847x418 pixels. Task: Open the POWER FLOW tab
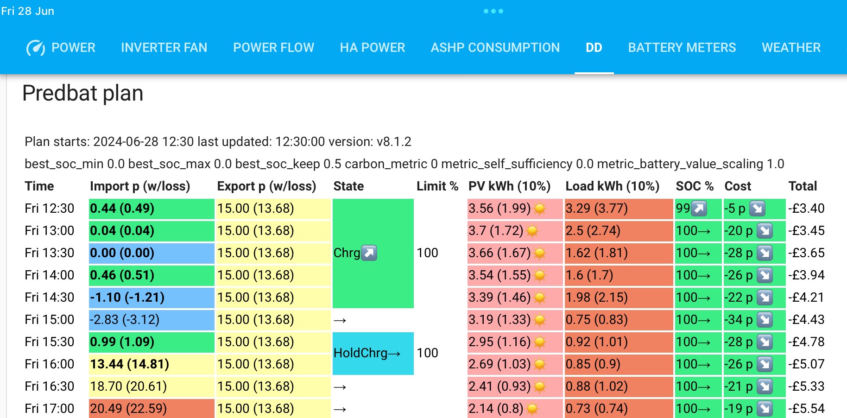(273, 48)
